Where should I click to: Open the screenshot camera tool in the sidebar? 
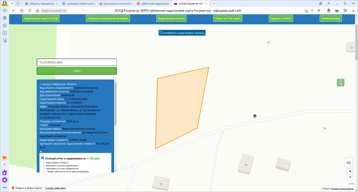pyautogui.click(x=4, y=40)
